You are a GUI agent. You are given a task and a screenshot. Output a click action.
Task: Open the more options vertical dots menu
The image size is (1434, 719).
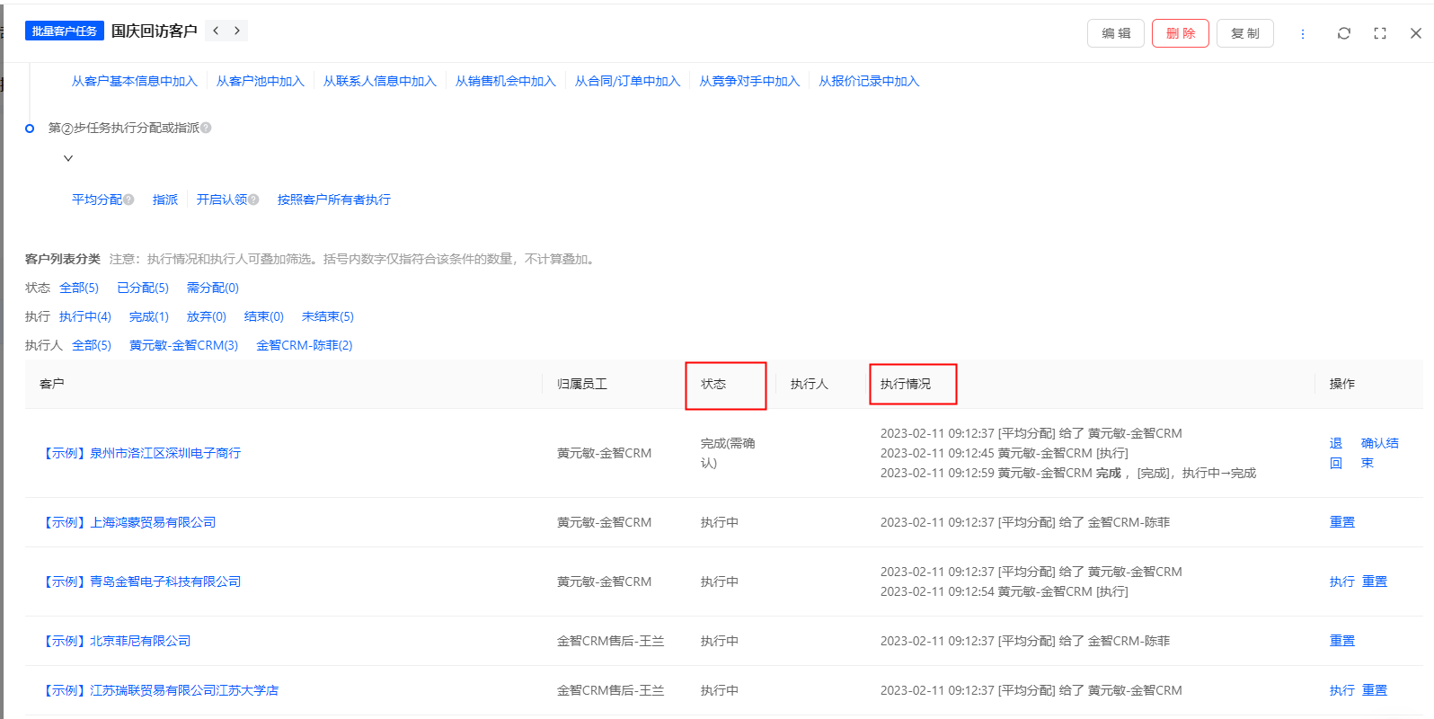(1303, 33)
